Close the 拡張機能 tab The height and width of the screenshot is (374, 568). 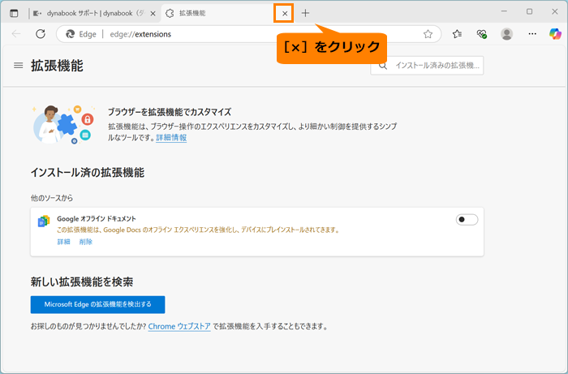pyautogui.click(x=285, y=14)
